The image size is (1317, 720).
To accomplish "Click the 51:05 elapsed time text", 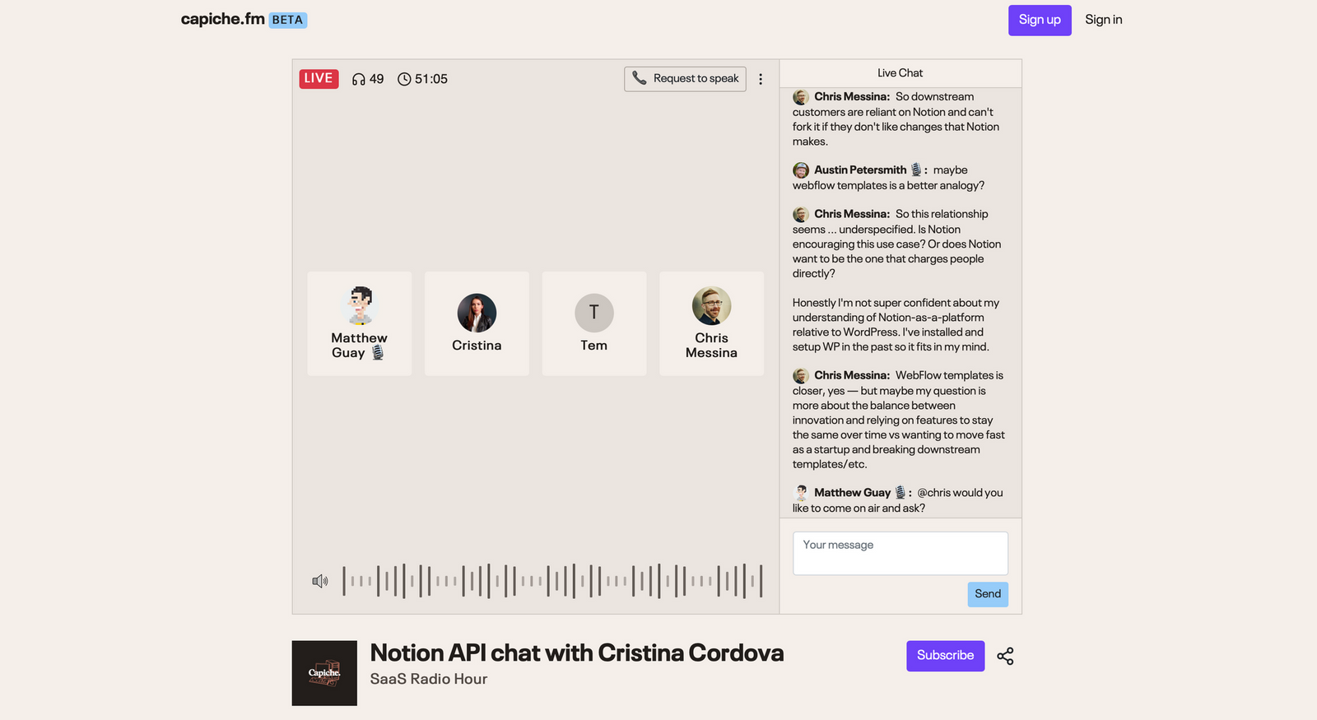I will (x=431, y=79).
